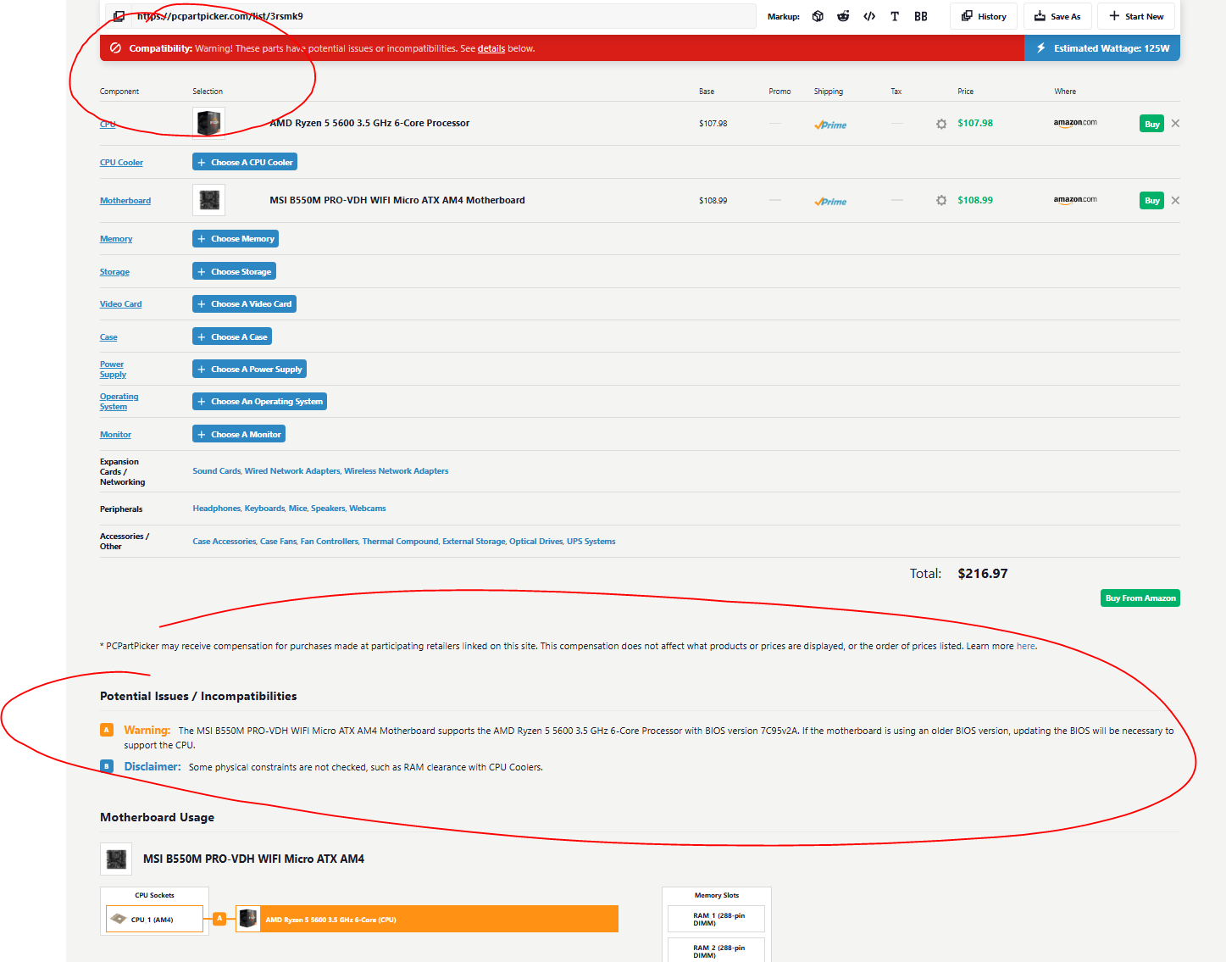Viewport: 1226px width, 962px height.
Task: Select PCPartPicker markup cube icon
Action: click(x=818, y=16)
